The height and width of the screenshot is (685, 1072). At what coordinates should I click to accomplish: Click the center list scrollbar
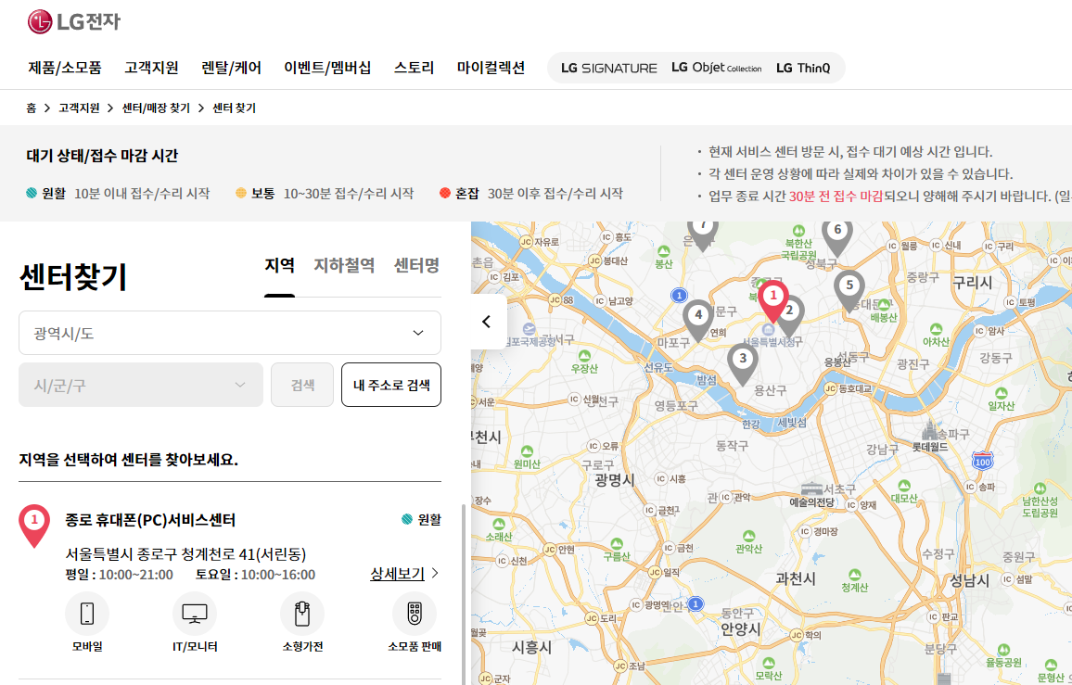click(x=465, y=593)
